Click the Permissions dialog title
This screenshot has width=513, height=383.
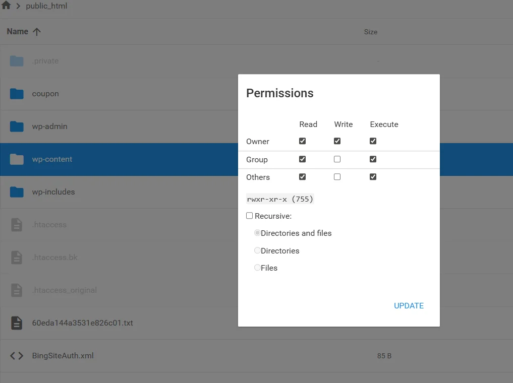pos(280,93)
